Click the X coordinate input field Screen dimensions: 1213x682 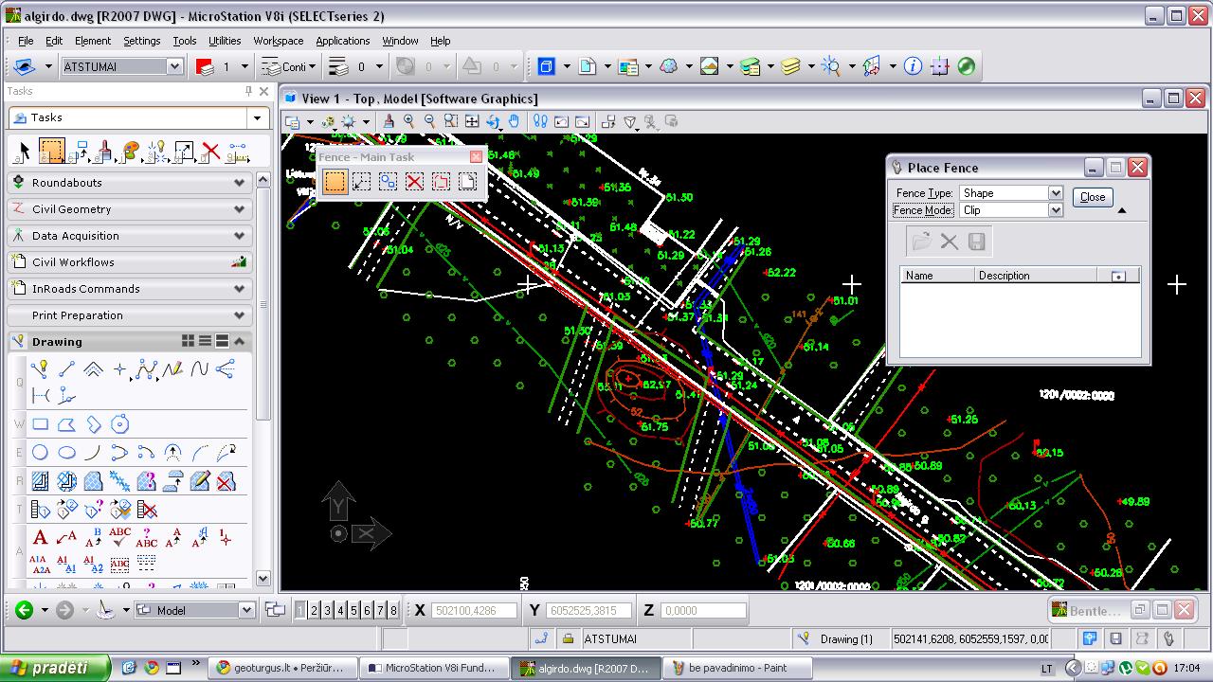tap(475, 611)
